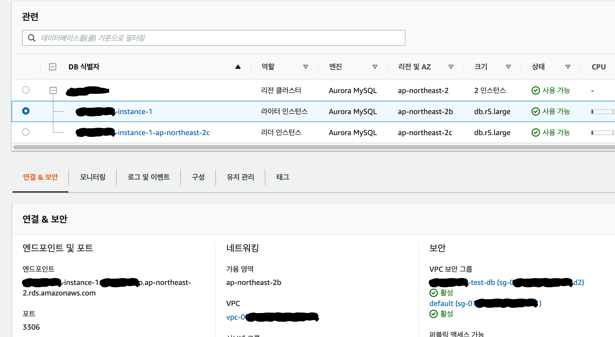The image size is (615, 337).
Task: Click the 엔진 column filter triangle
Action: pos(375,67)
